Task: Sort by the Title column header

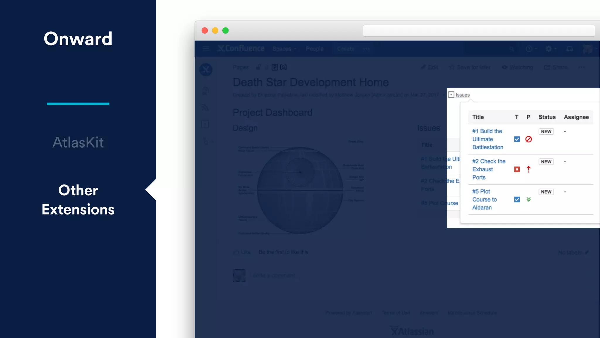Action: click(x=478, y=117)
